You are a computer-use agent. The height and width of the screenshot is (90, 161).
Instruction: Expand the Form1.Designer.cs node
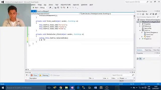(x=142, y=32)
